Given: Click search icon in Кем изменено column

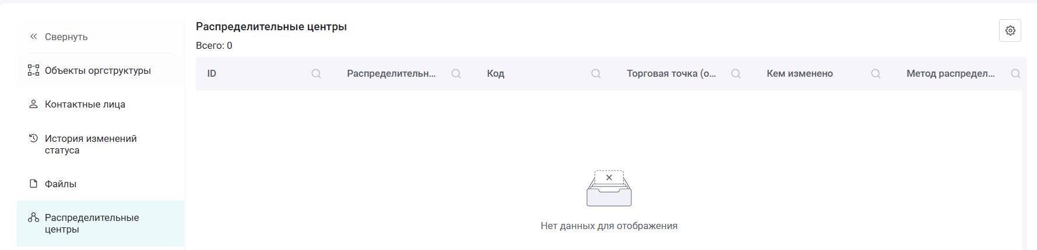Looking at the screenshot, I should (x=876, y=73).
